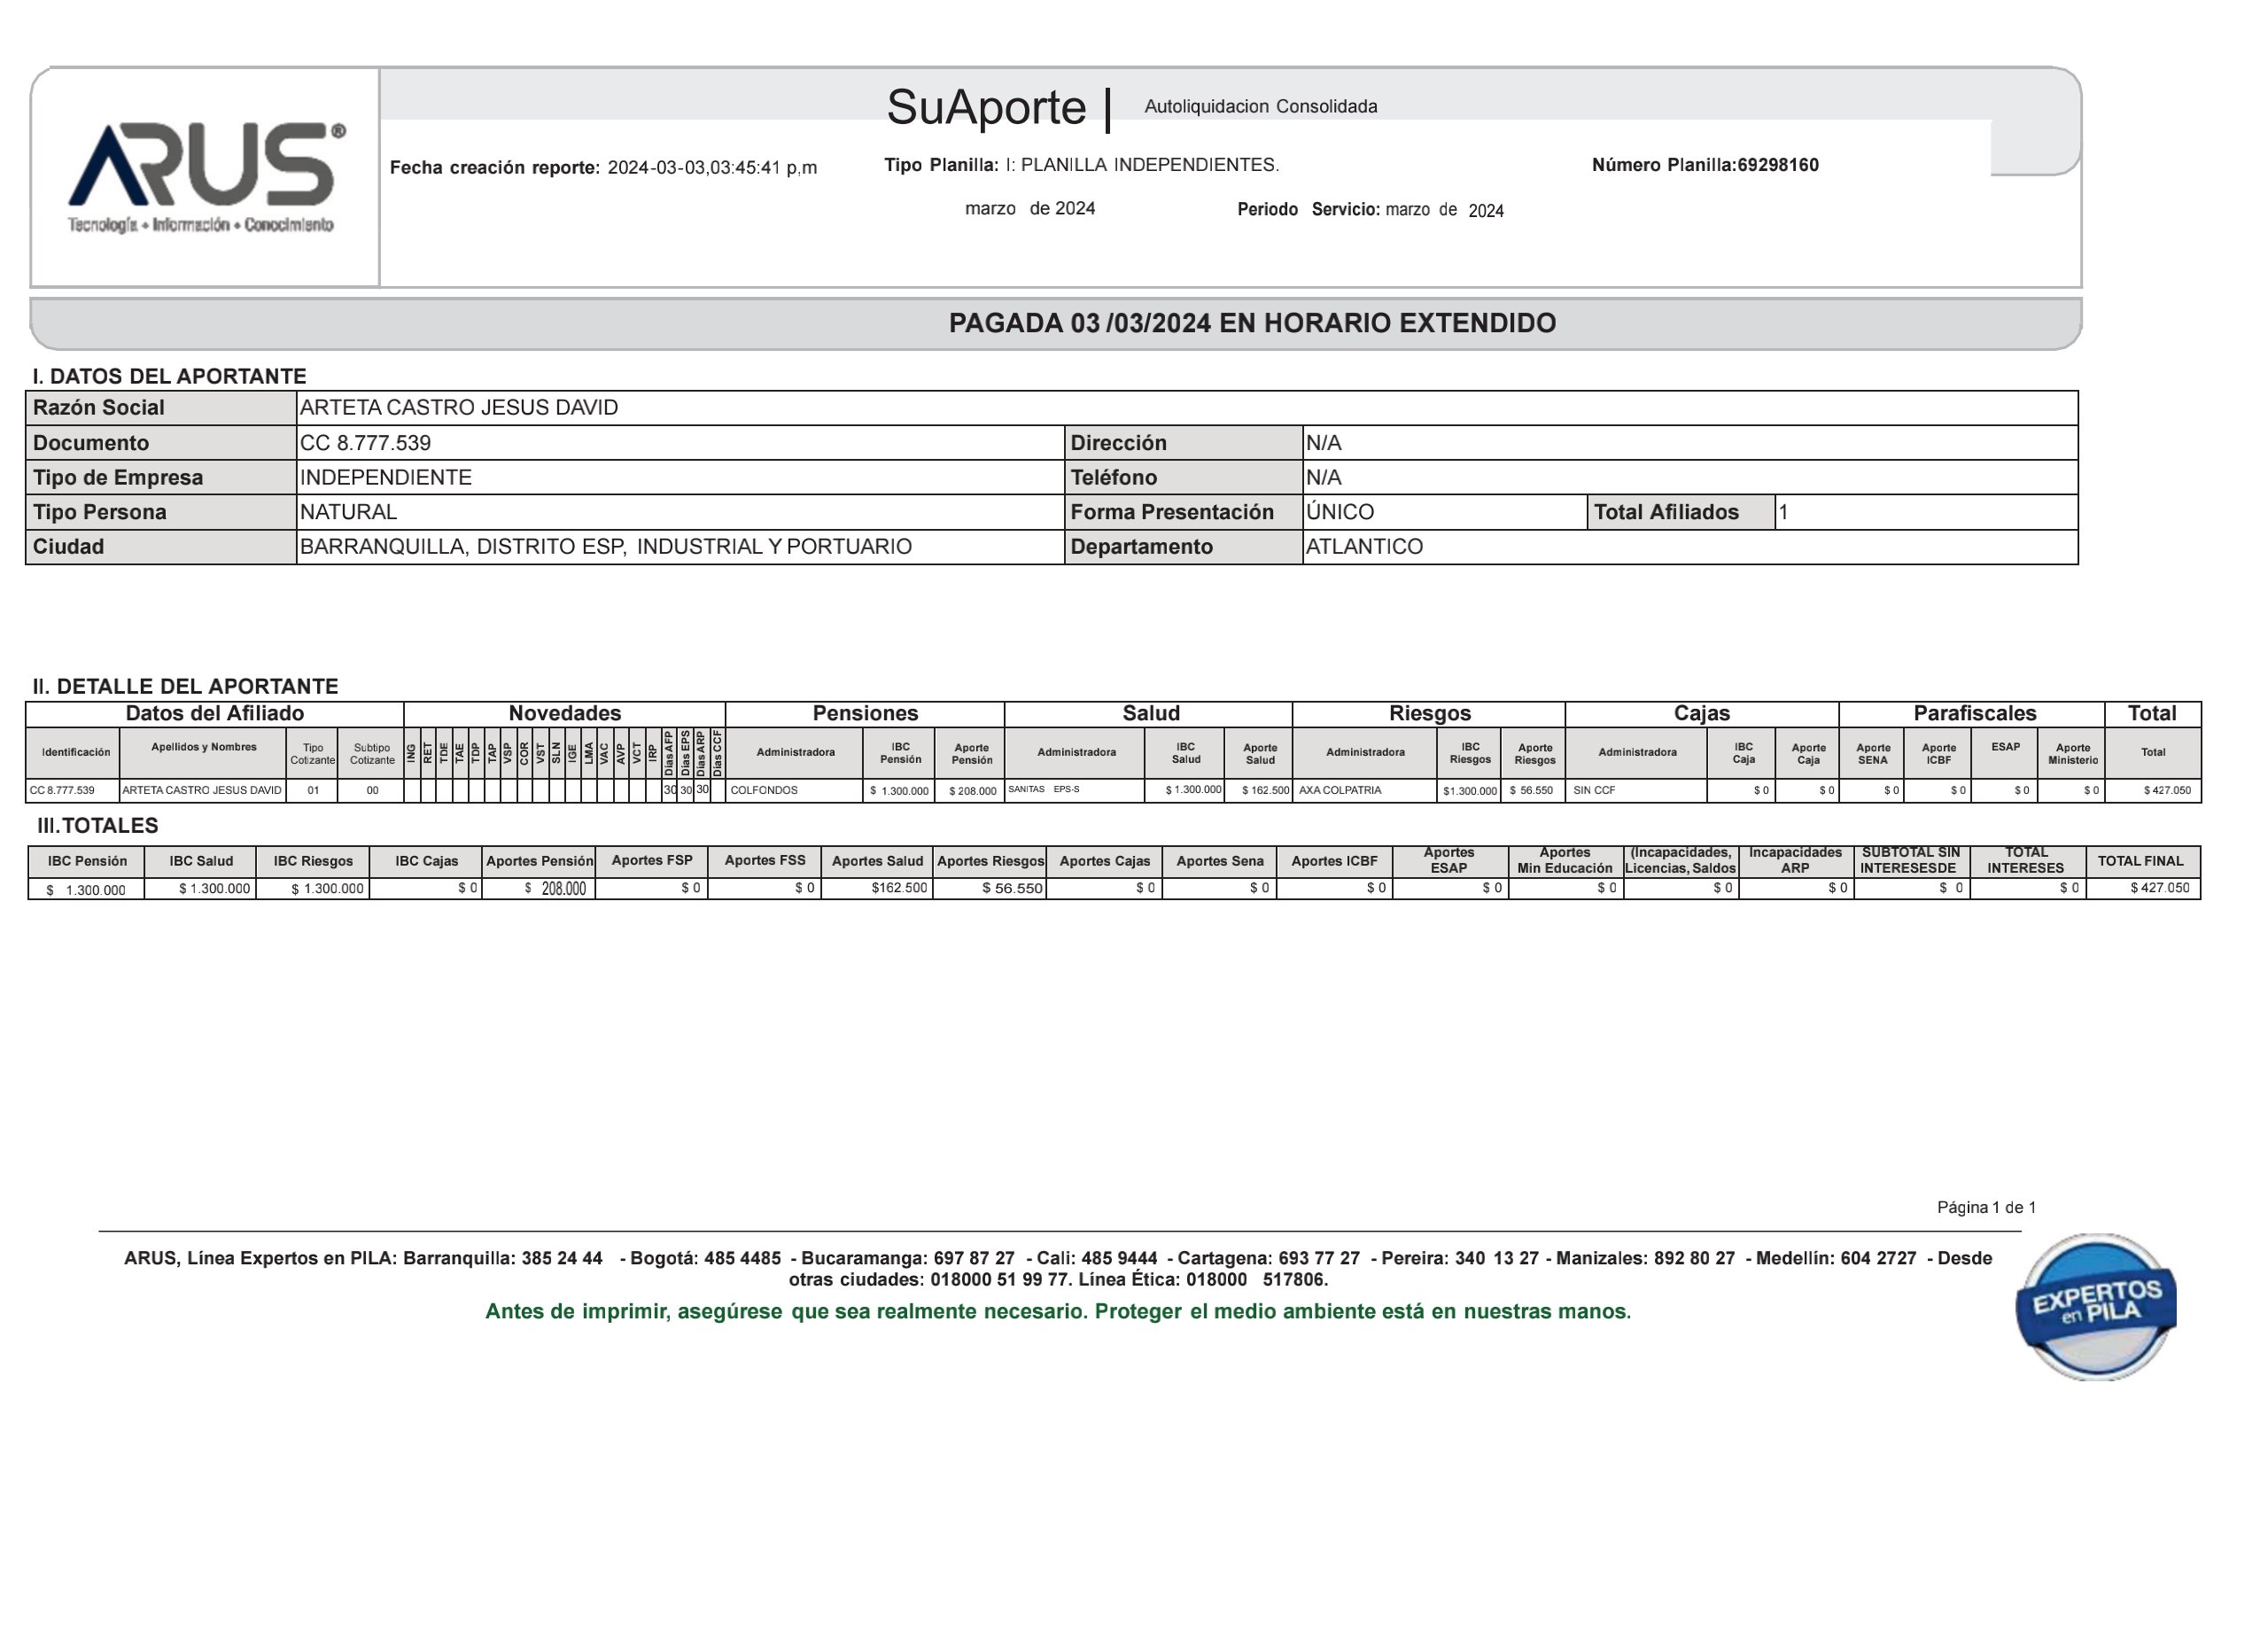Click the SuAporte title heading
The image size is (2268, 1640).
986,107
